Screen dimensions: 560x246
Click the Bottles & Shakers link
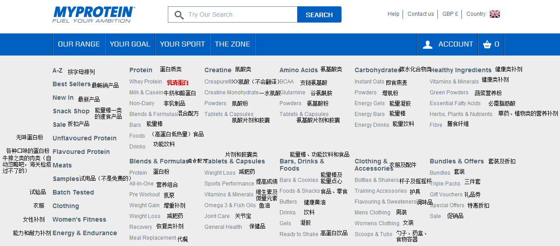[377, 180]
